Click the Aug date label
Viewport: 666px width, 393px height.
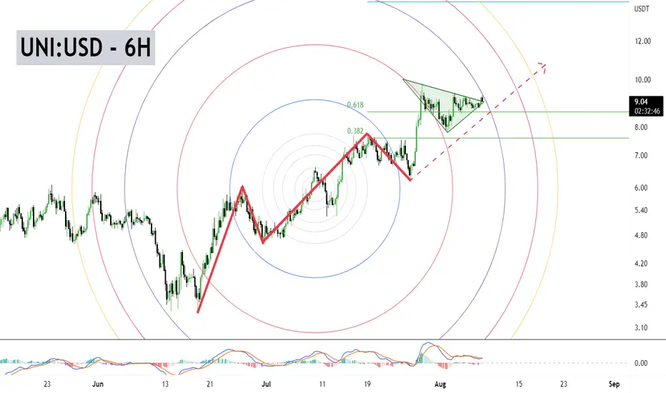[x=440, y=384]
